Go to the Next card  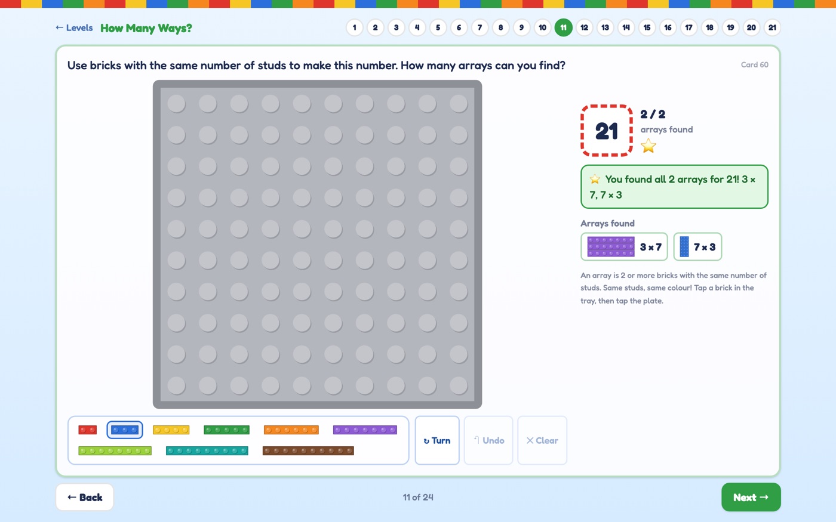point(751,497)
